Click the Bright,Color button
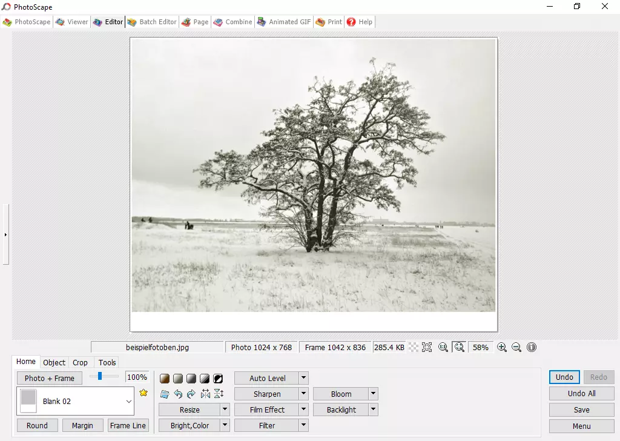Viewport: 620px width, 441px height. pyautogui.click(x=190, y=426)
